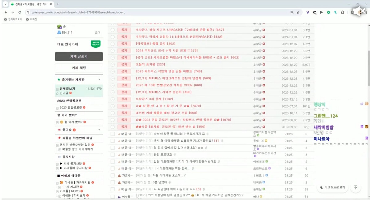Screen dimensions: 370x200
Task: Click the browser address bar
Action: (123, 13)
